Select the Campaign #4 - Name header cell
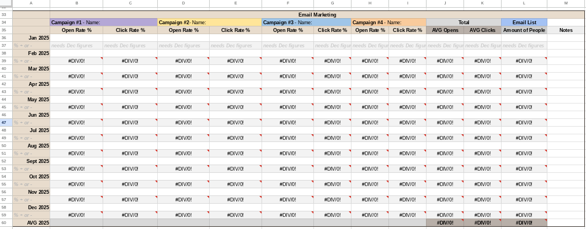Image resolution: width=586 pixels, height=229 pixels. click(x=388, y=23)
